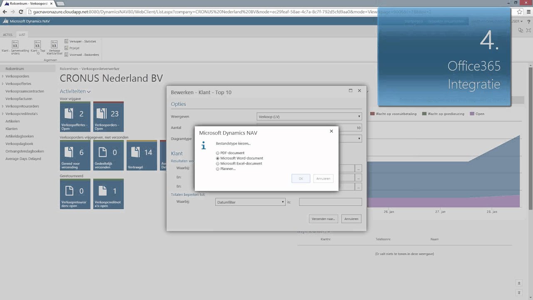
Task: Click the Wacht op goedkeuring legend swatch
Action: pyautogui.click(x=424, y=114)
